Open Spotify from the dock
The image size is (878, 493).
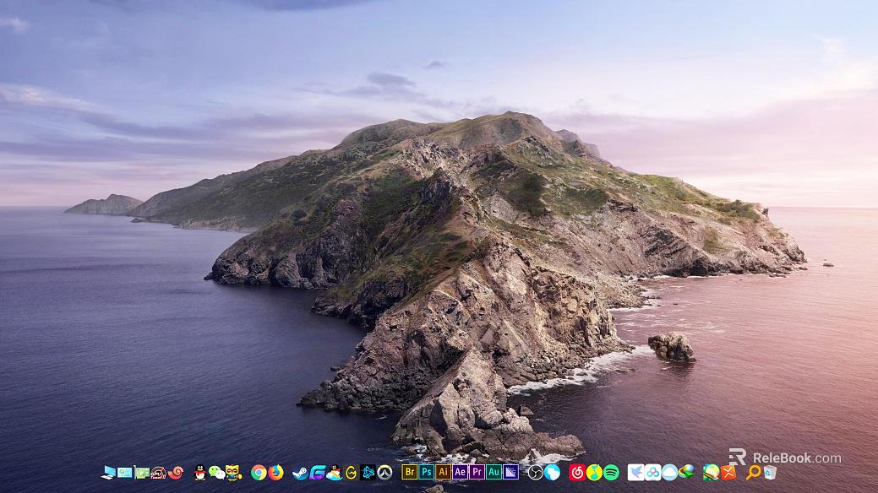(x=611, y=472)
